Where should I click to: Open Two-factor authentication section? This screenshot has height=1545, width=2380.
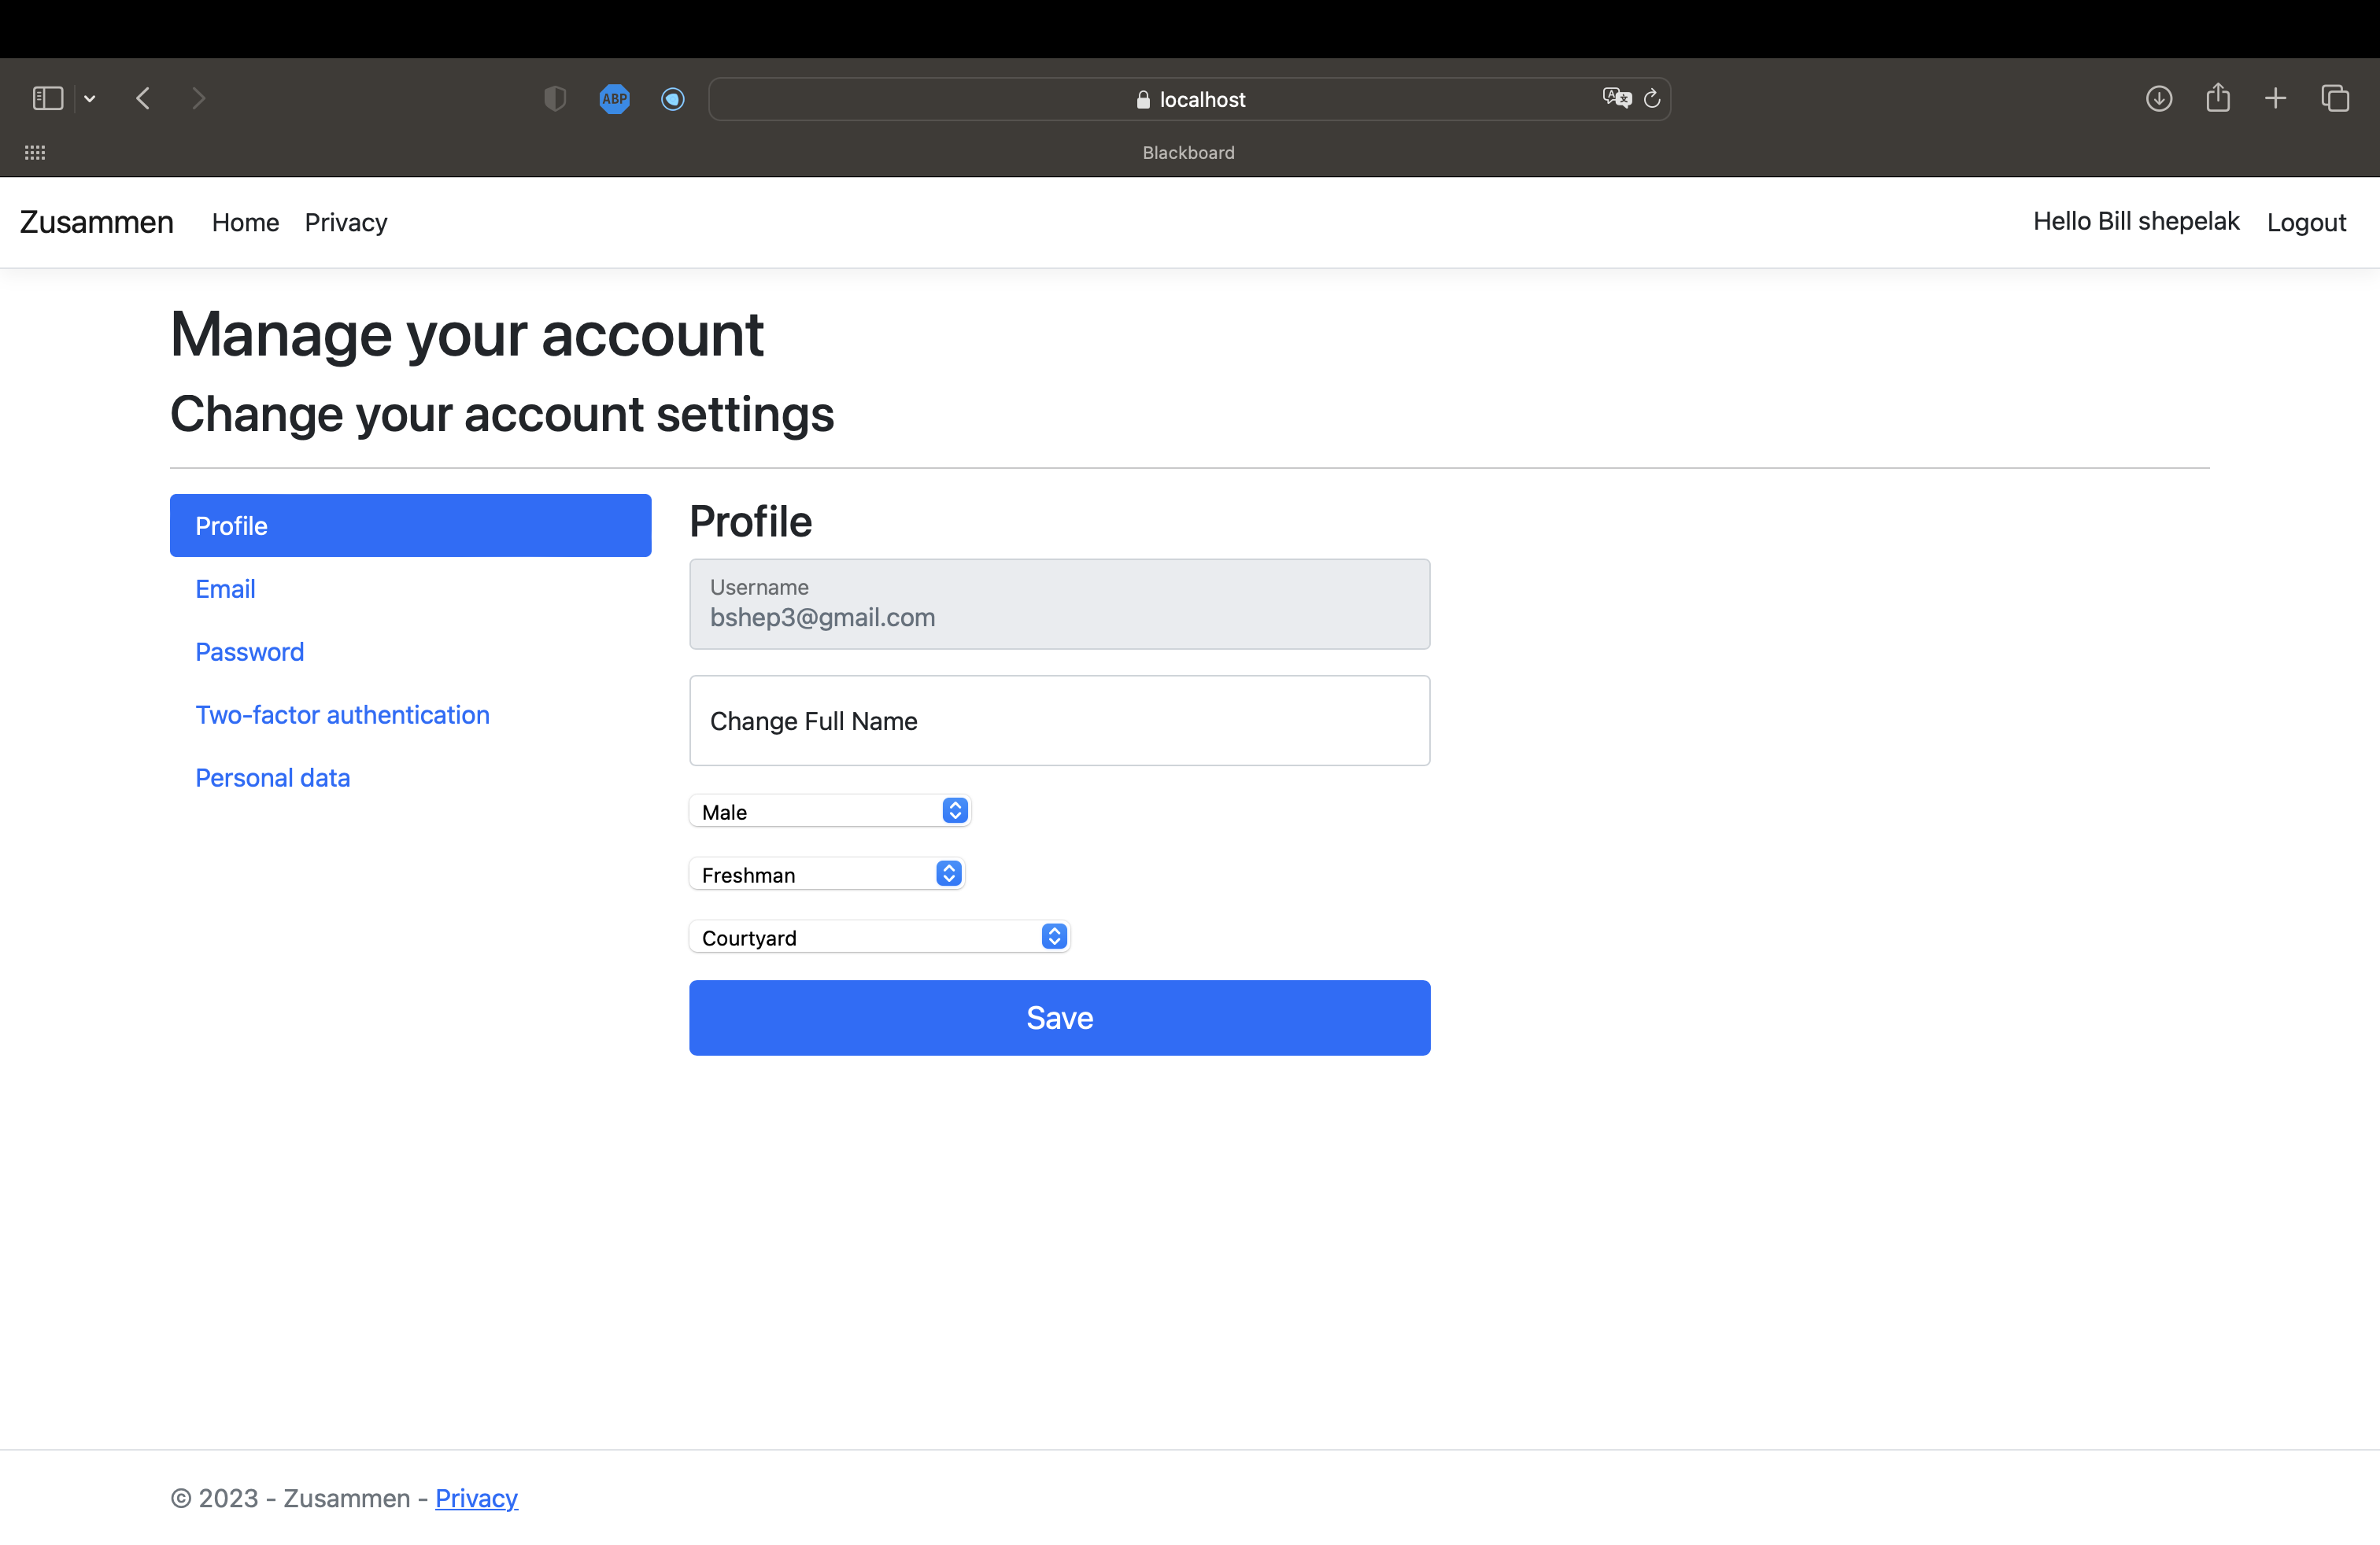click(x=342, y=714)
